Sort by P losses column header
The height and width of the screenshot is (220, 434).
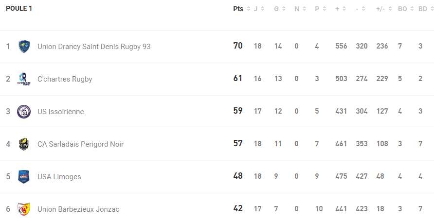coord(320,9)
